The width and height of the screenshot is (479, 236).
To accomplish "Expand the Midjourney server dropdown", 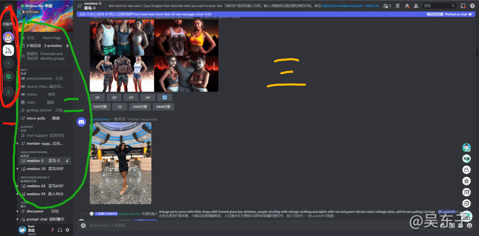I will [x=67, y=6].
